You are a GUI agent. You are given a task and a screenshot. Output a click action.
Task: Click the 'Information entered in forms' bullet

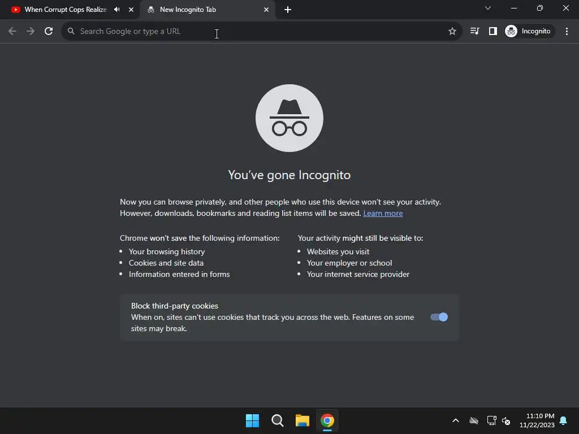(179, 274)
